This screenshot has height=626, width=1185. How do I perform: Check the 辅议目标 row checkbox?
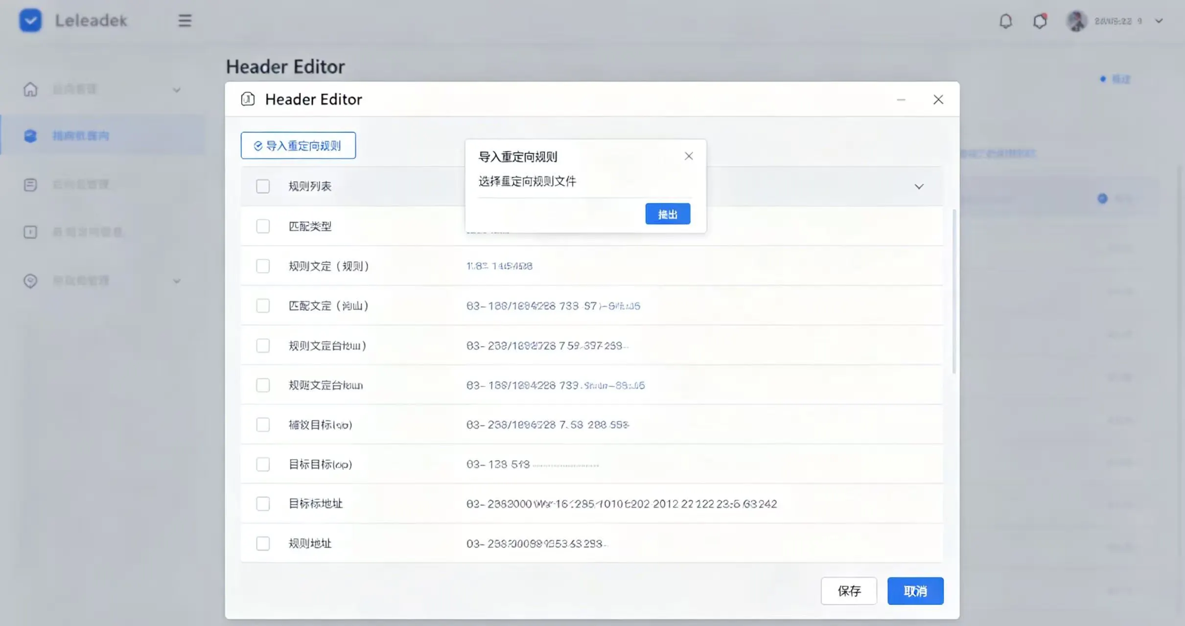pyautogui.click(x=263, y=424)
